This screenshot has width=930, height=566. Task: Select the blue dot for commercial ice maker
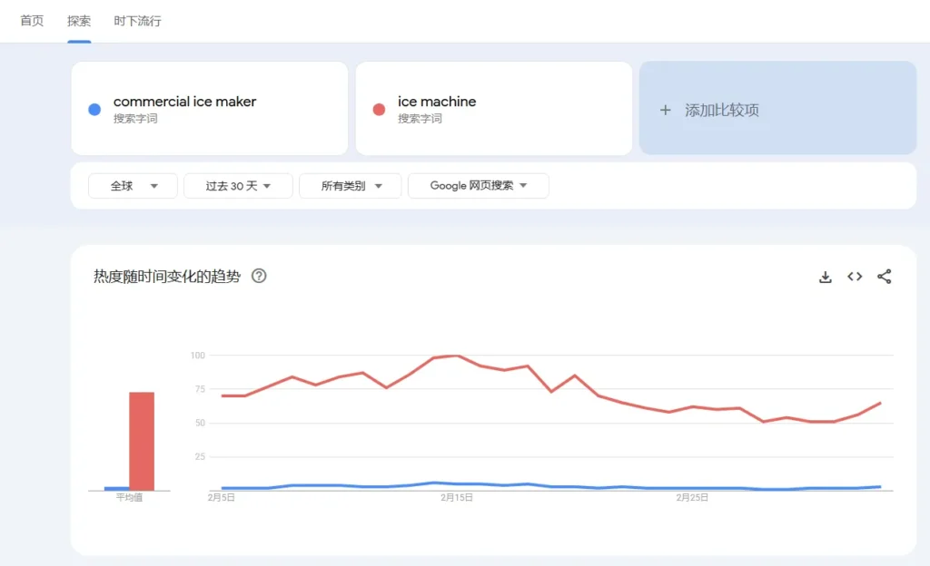94,108
